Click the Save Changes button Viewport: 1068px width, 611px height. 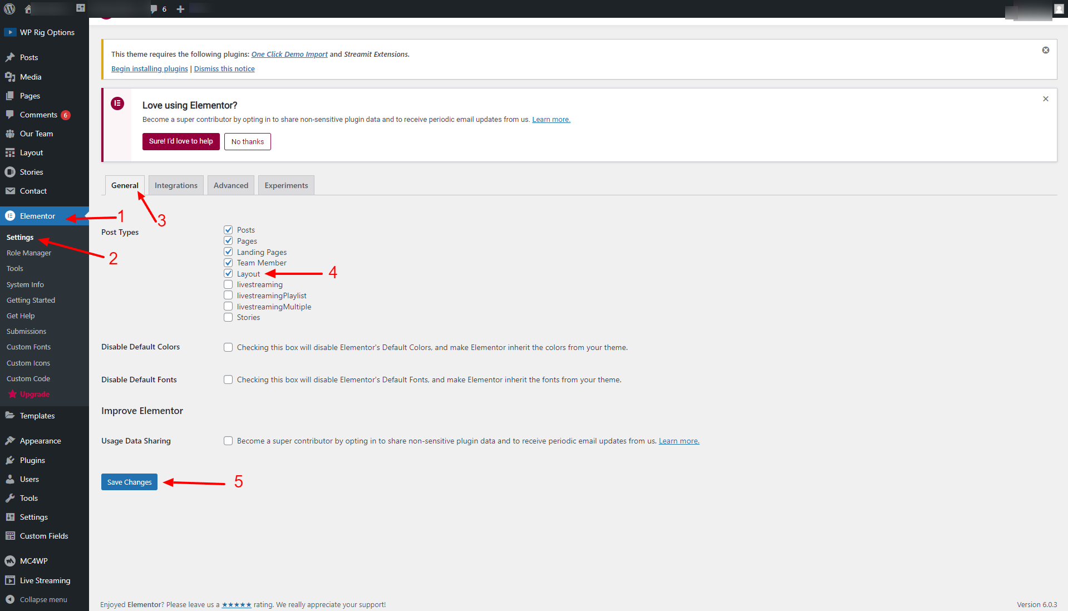click(129, 482)
